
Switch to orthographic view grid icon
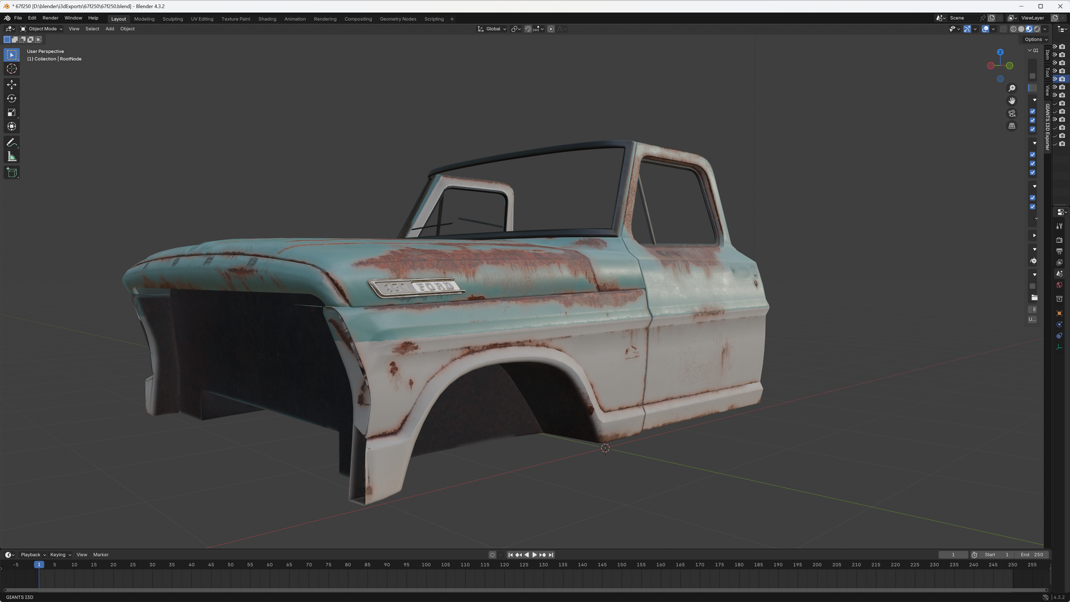[1012, 126]
